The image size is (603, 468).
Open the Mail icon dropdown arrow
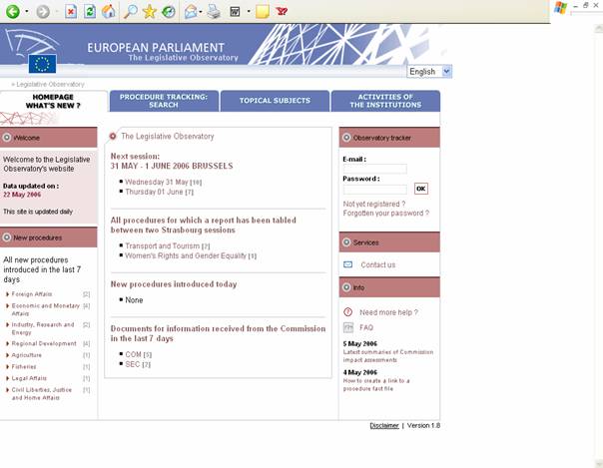tap(201, 12)
